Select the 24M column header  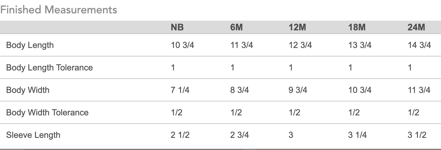point(416,28)
